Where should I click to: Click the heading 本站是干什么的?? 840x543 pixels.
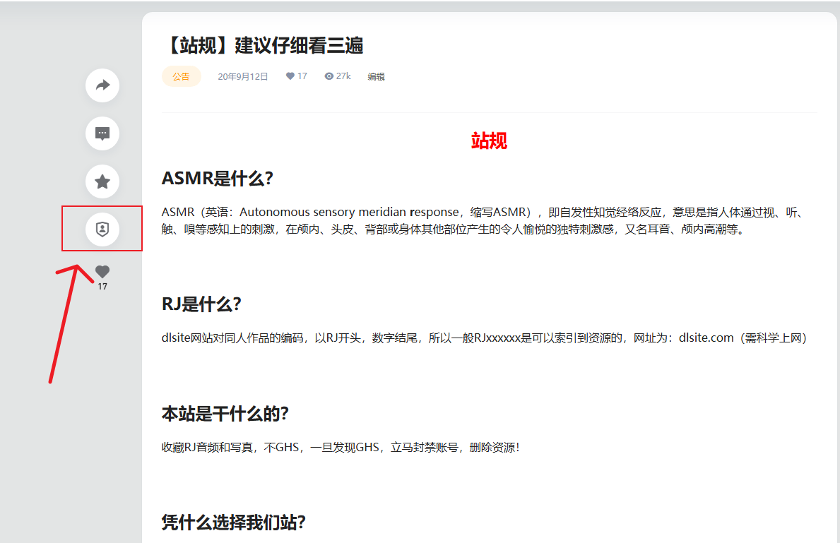click(x=225, y=414)
